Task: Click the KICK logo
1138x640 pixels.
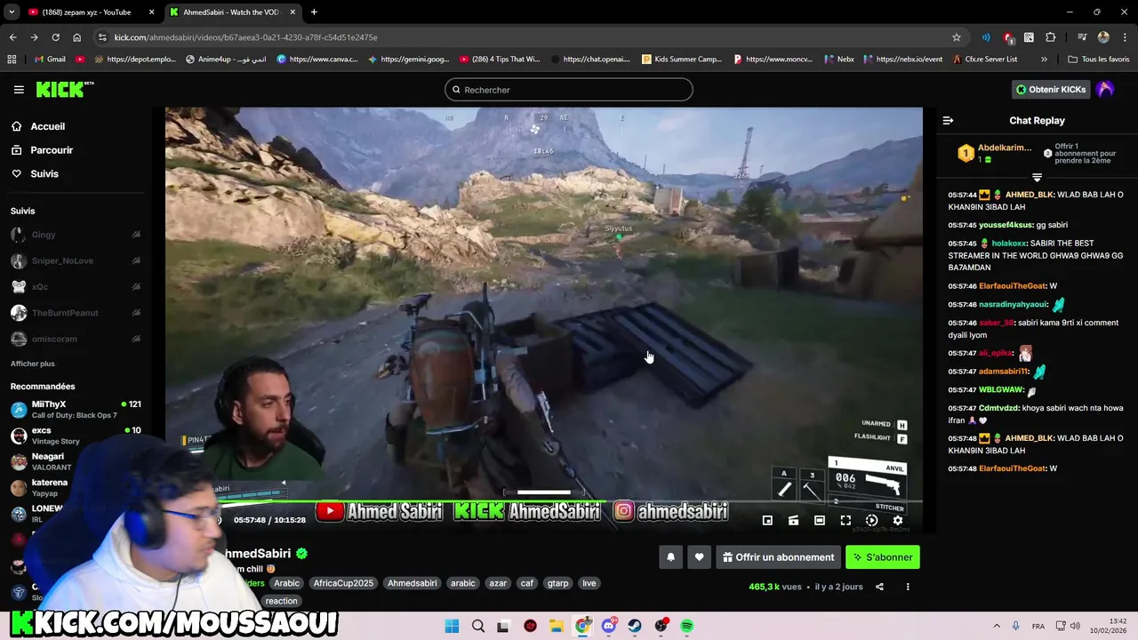Action: click(65, 89)
